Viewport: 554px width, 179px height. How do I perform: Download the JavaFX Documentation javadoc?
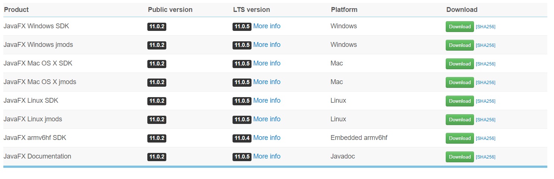click(x=459, y=157)
